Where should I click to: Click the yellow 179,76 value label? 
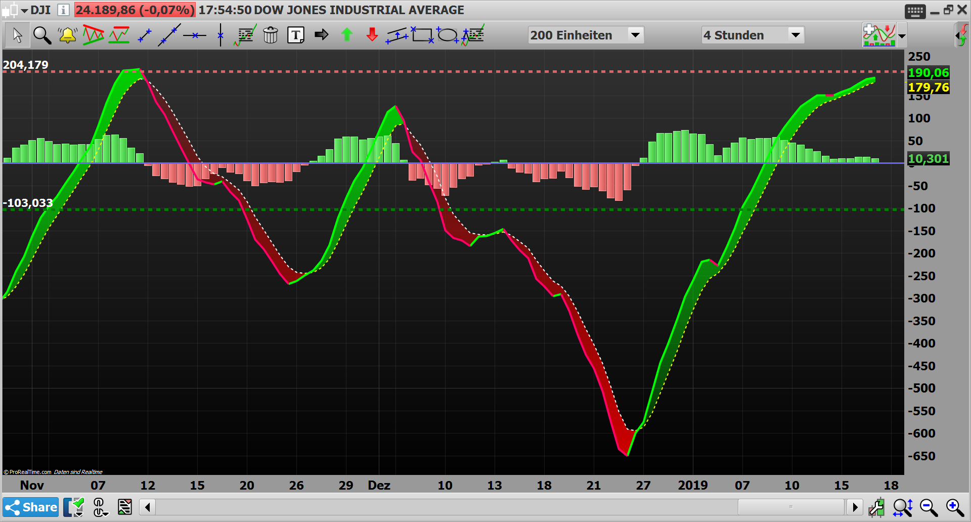(929, 88)
